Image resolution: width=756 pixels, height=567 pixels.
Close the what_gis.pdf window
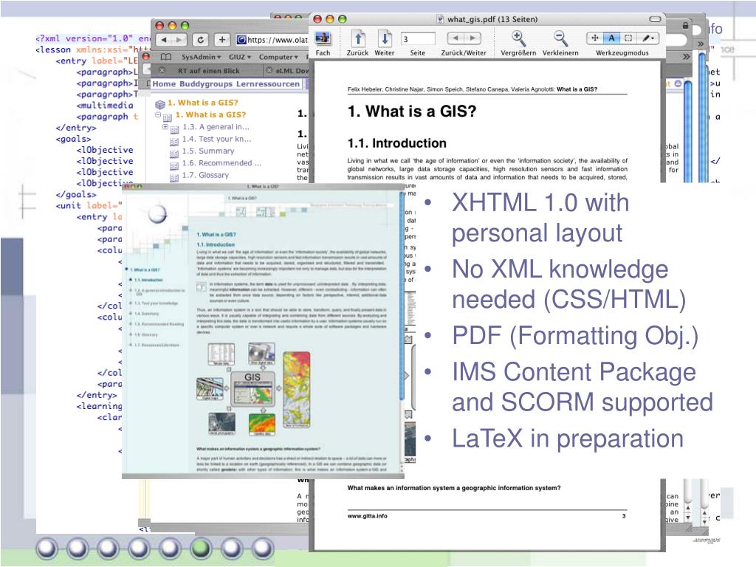317,19
